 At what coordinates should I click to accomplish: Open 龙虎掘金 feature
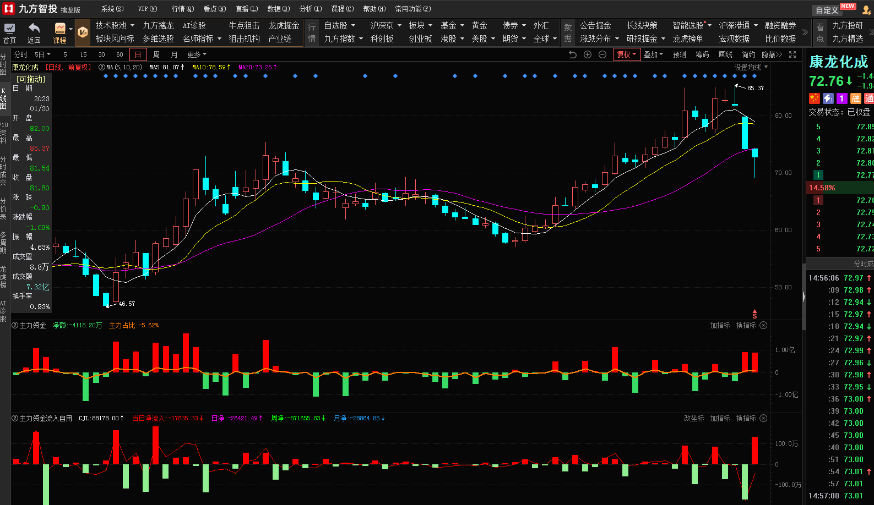(x=284, y=25)
